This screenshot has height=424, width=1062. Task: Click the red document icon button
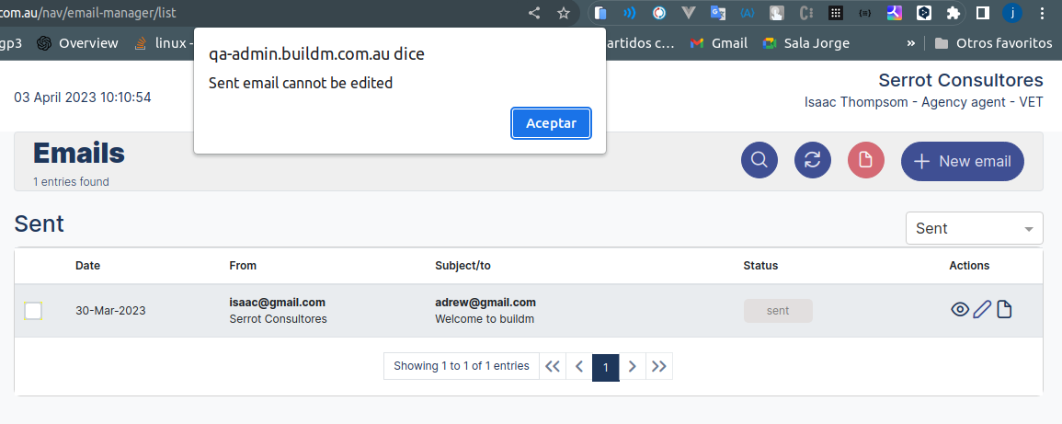[x=865, y=161]
